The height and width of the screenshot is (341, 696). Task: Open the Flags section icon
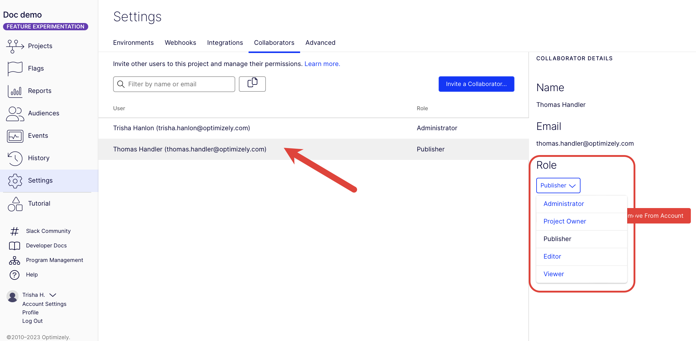[x=15, y=68]
